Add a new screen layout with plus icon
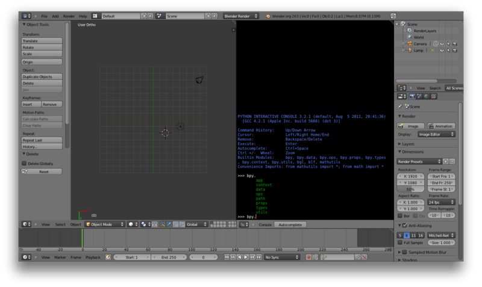The height and width of the screenshot is (287, 482). [x=144, y=16]
